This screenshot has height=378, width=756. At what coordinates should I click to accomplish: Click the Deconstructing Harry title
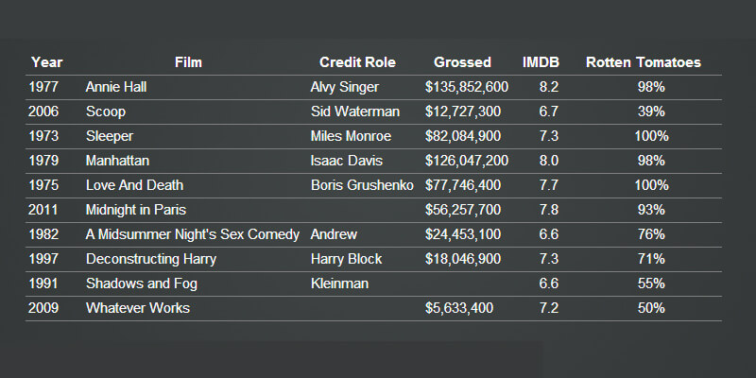(151, 259)
